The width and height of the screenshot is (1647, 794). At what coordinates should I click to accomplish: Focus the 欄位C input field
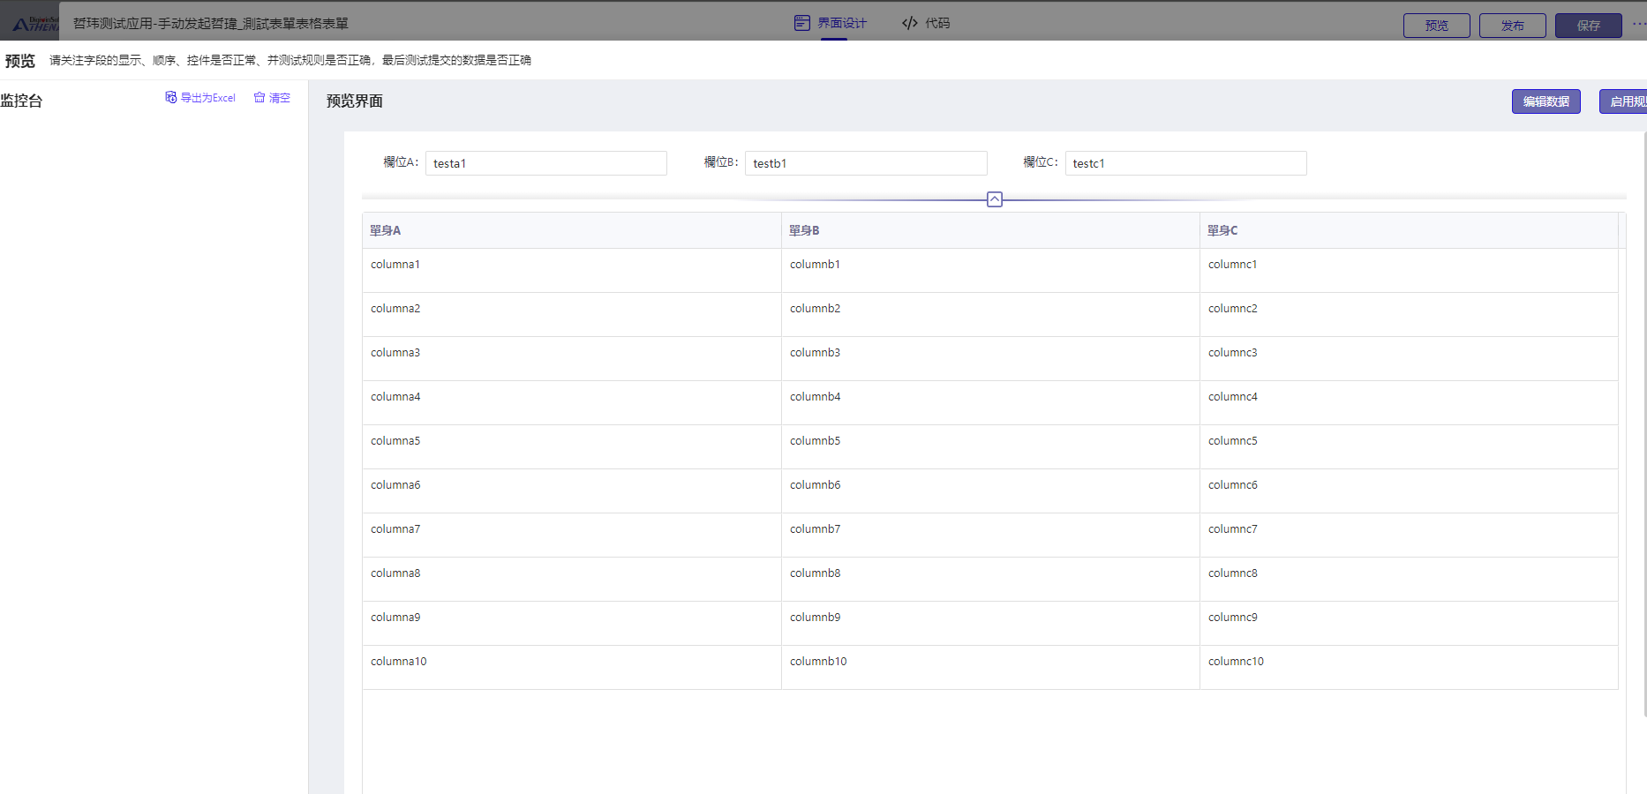tap(1186, 163)
